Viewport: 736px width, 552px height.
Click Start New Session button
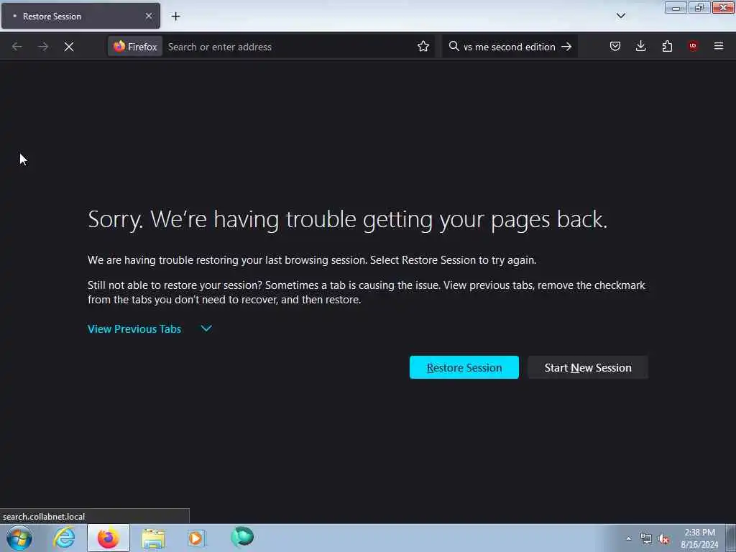(588, 367)
